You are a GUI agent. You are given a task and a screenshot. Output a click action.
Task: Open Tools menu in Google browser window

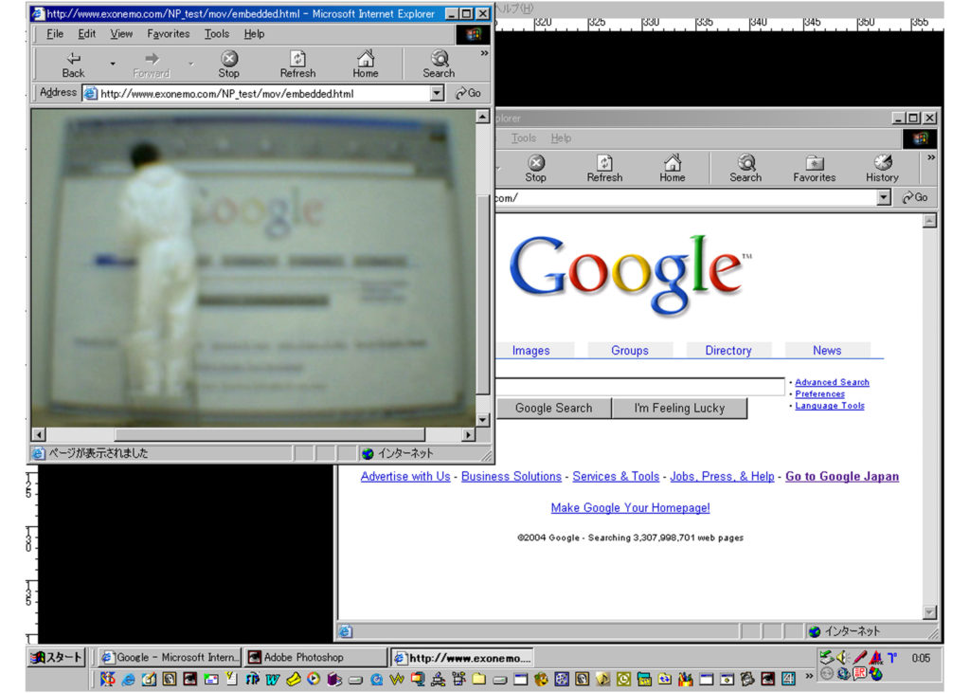pos(523,138)
